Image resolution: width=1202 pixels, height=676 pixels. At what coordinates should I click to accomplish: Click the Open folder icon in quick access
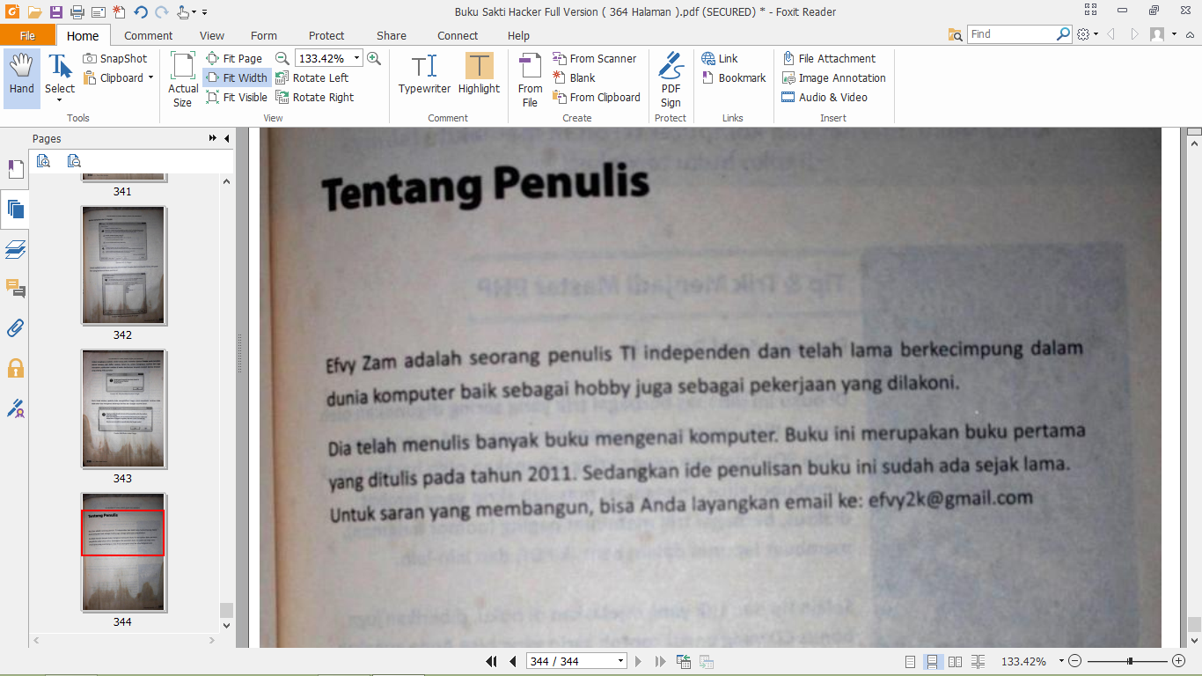34,12
